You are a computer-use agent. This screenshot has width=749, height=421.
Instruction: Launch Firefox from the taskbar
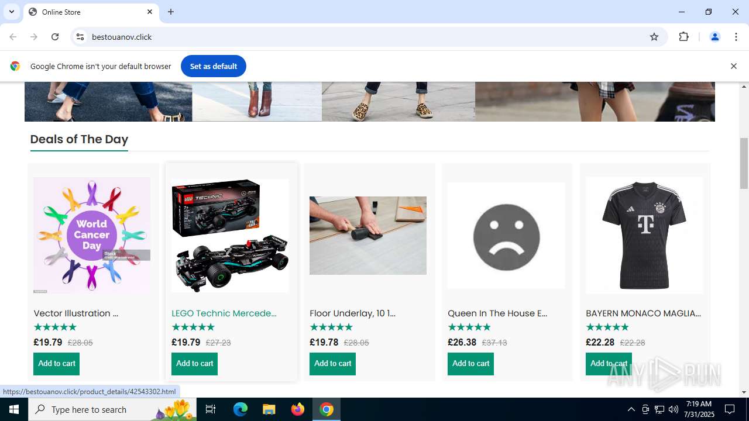298,409
